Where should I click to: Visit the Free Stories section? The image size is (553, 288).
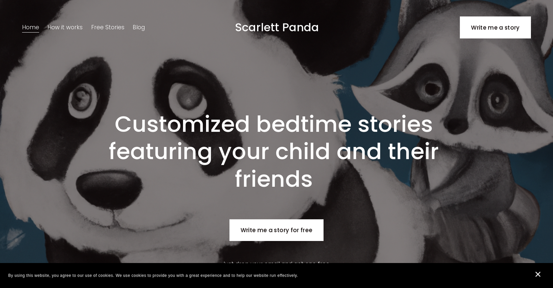pyautogui.click(x=108, y=27)
